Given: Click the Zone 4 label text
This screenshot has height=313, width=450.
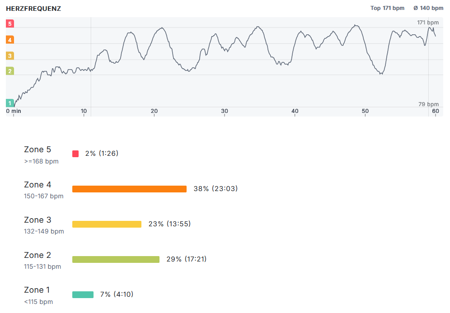Looking at the screenshot, I should (x=37, y=185).
